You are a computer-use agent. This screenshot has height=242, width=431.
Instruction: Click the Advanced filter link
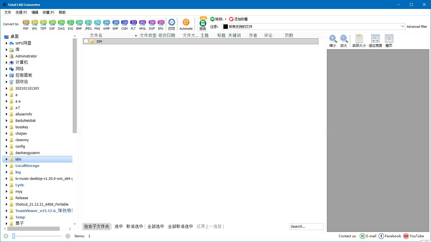click(x=417, y=27)
